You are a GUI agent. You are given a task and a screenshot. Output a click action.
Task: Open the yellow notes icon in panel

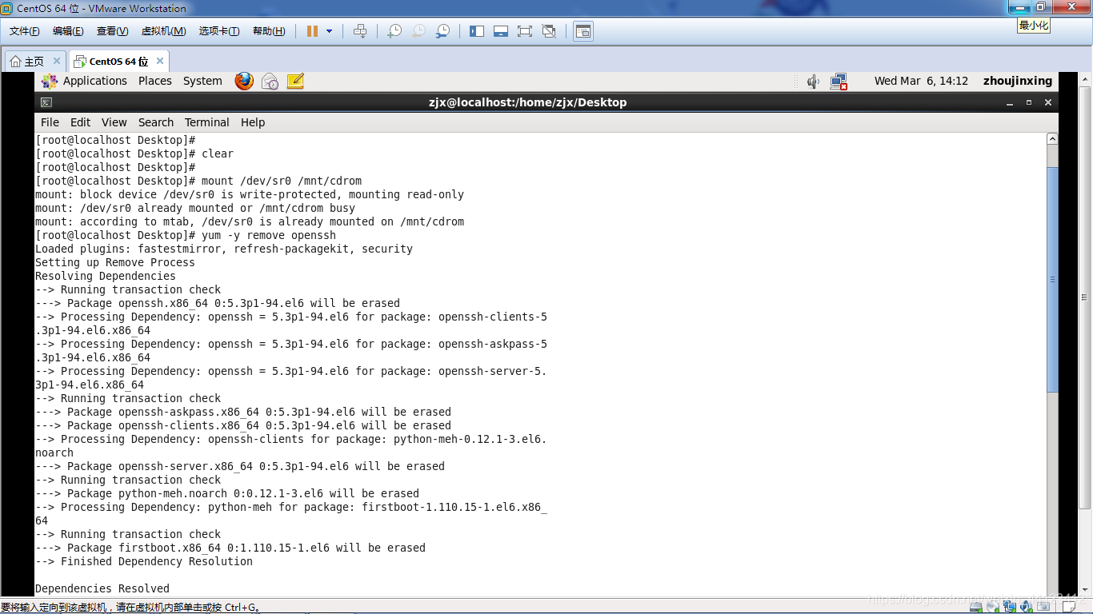[295, 81]
